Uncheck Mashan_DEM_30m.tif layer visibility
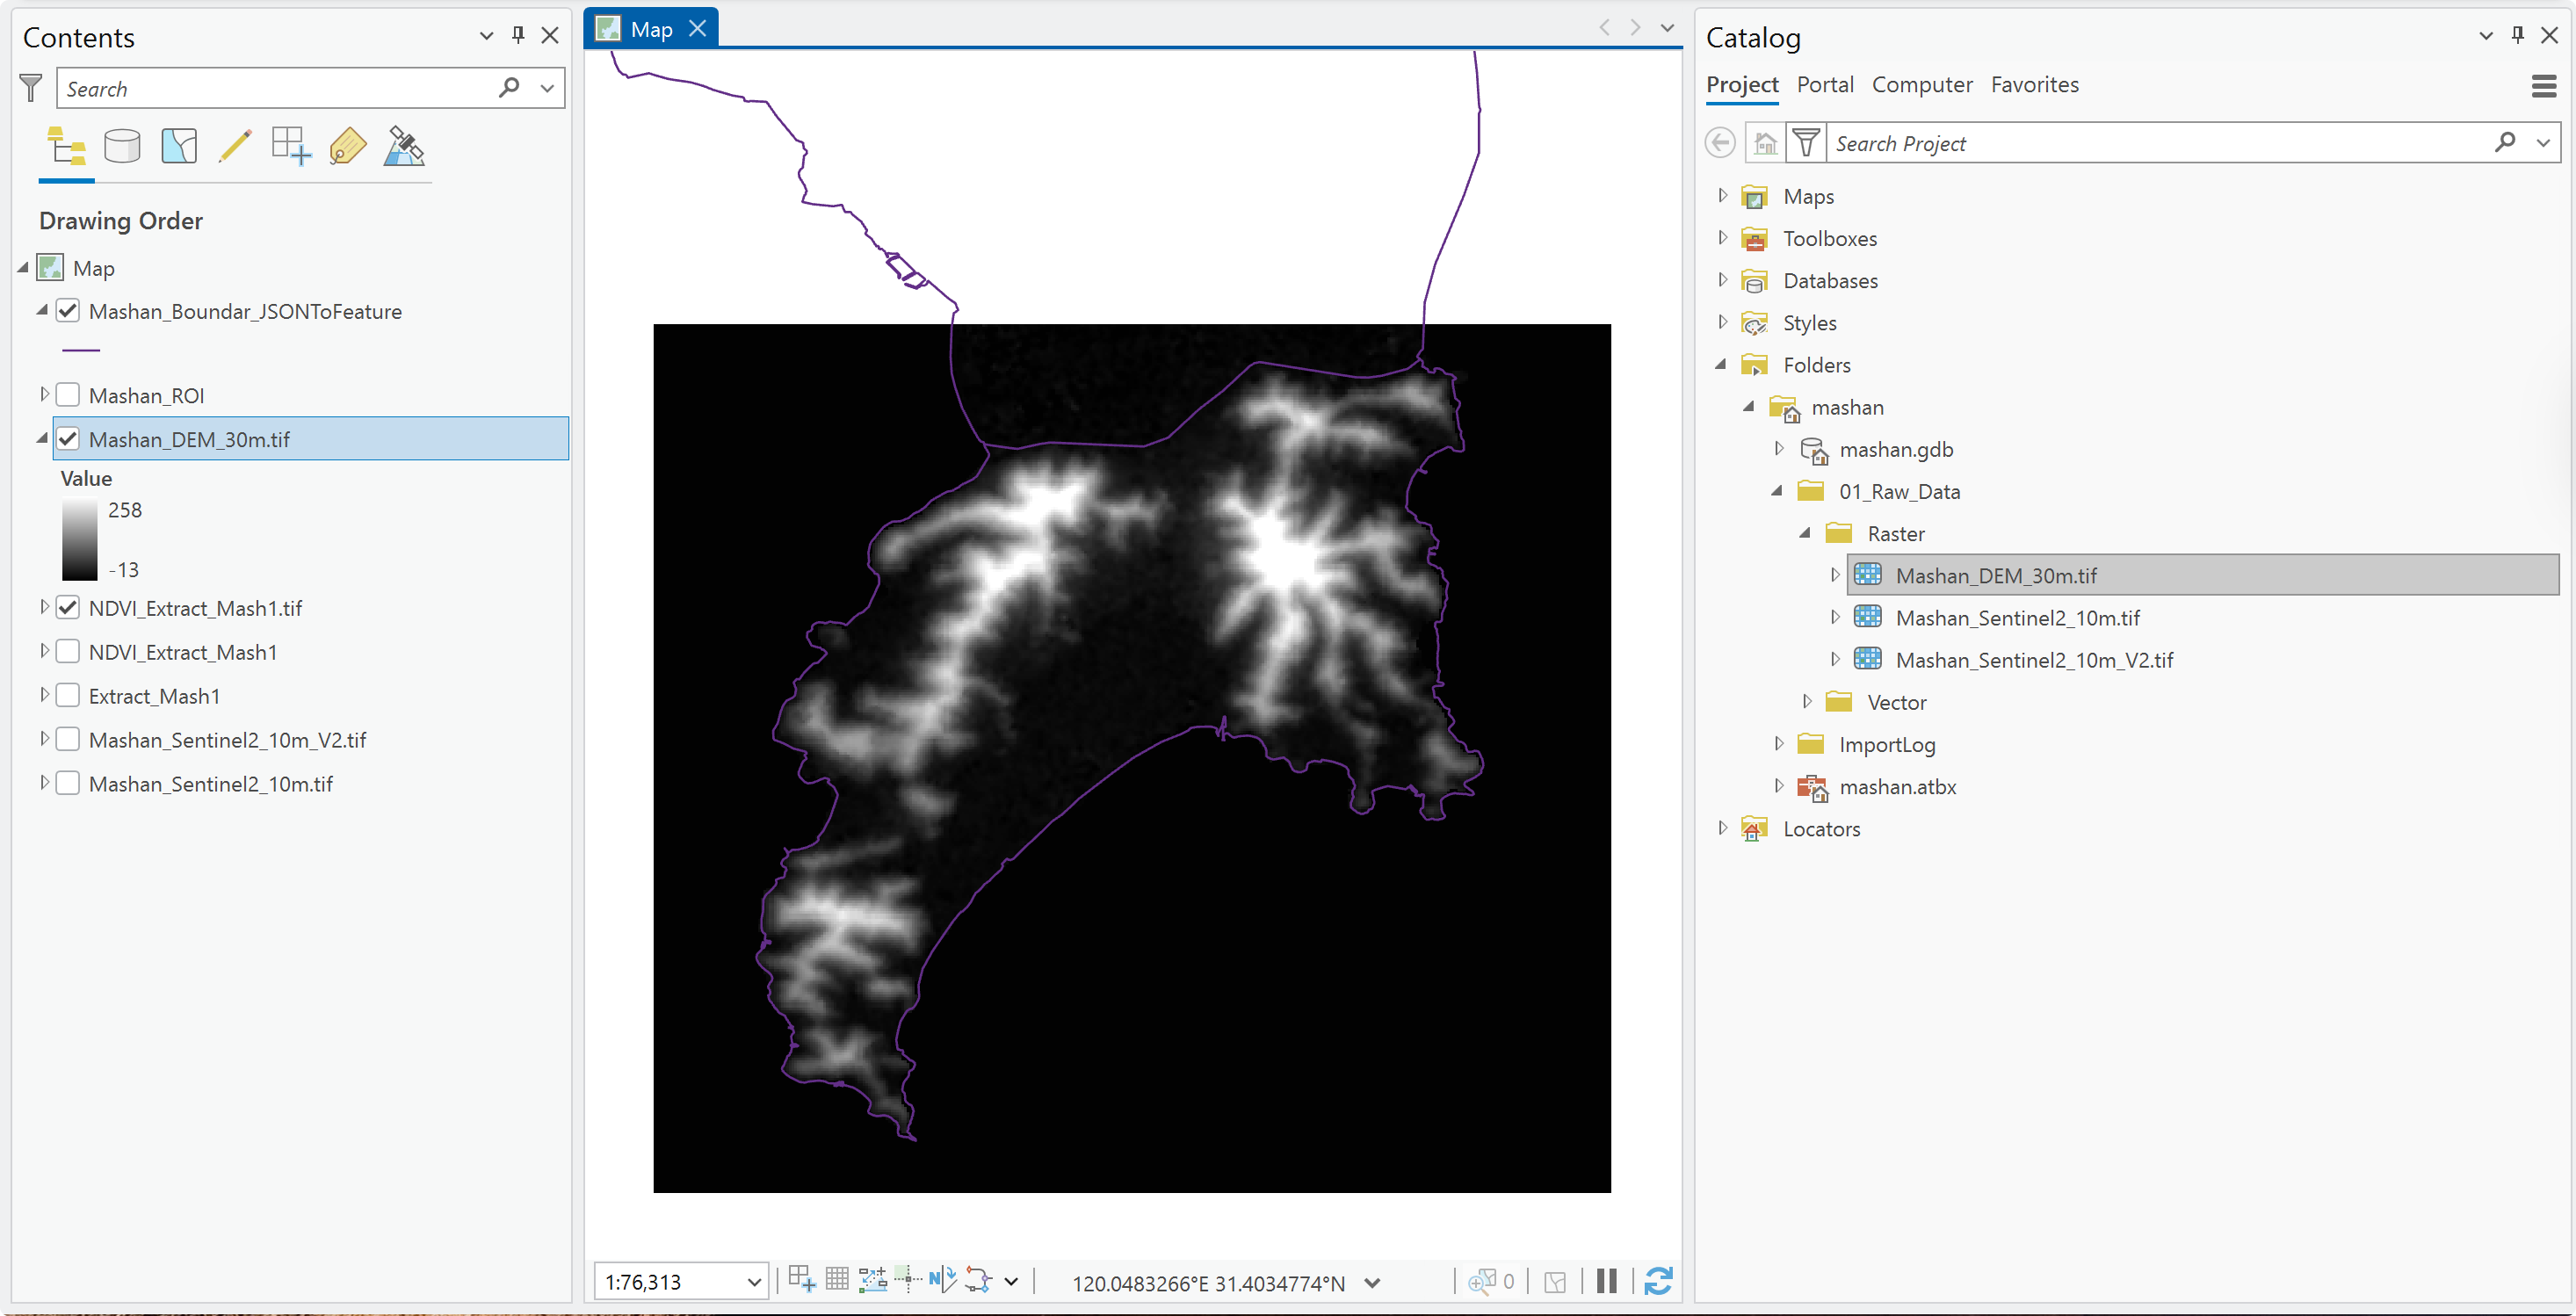 coord(68,439)
